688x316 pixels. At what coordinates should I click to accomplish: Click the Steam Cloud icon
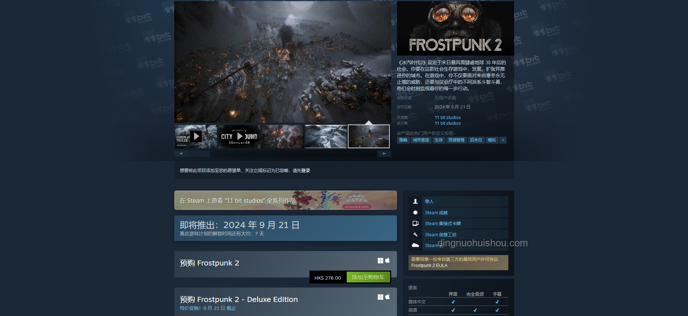tap(415, 245)
